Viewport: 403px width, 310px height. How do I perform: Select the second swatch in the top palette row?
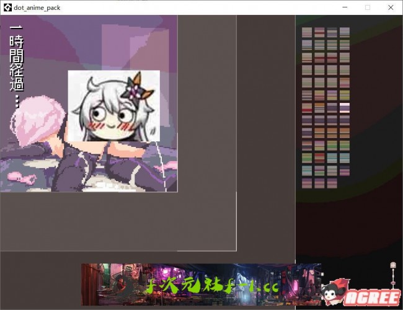point(319,32)
